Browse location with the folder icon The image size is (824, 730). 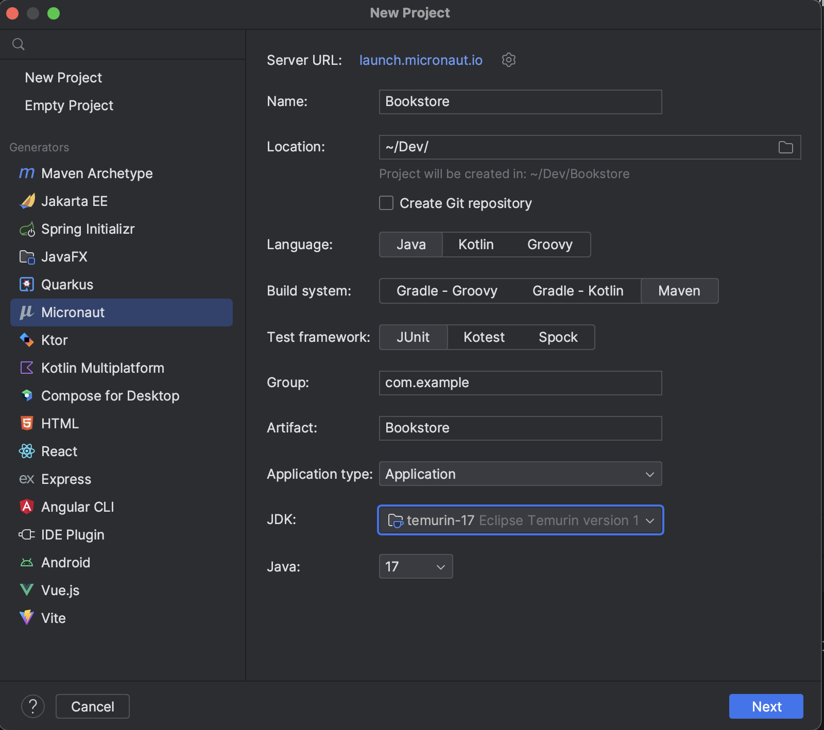click(x=786, y=148)
